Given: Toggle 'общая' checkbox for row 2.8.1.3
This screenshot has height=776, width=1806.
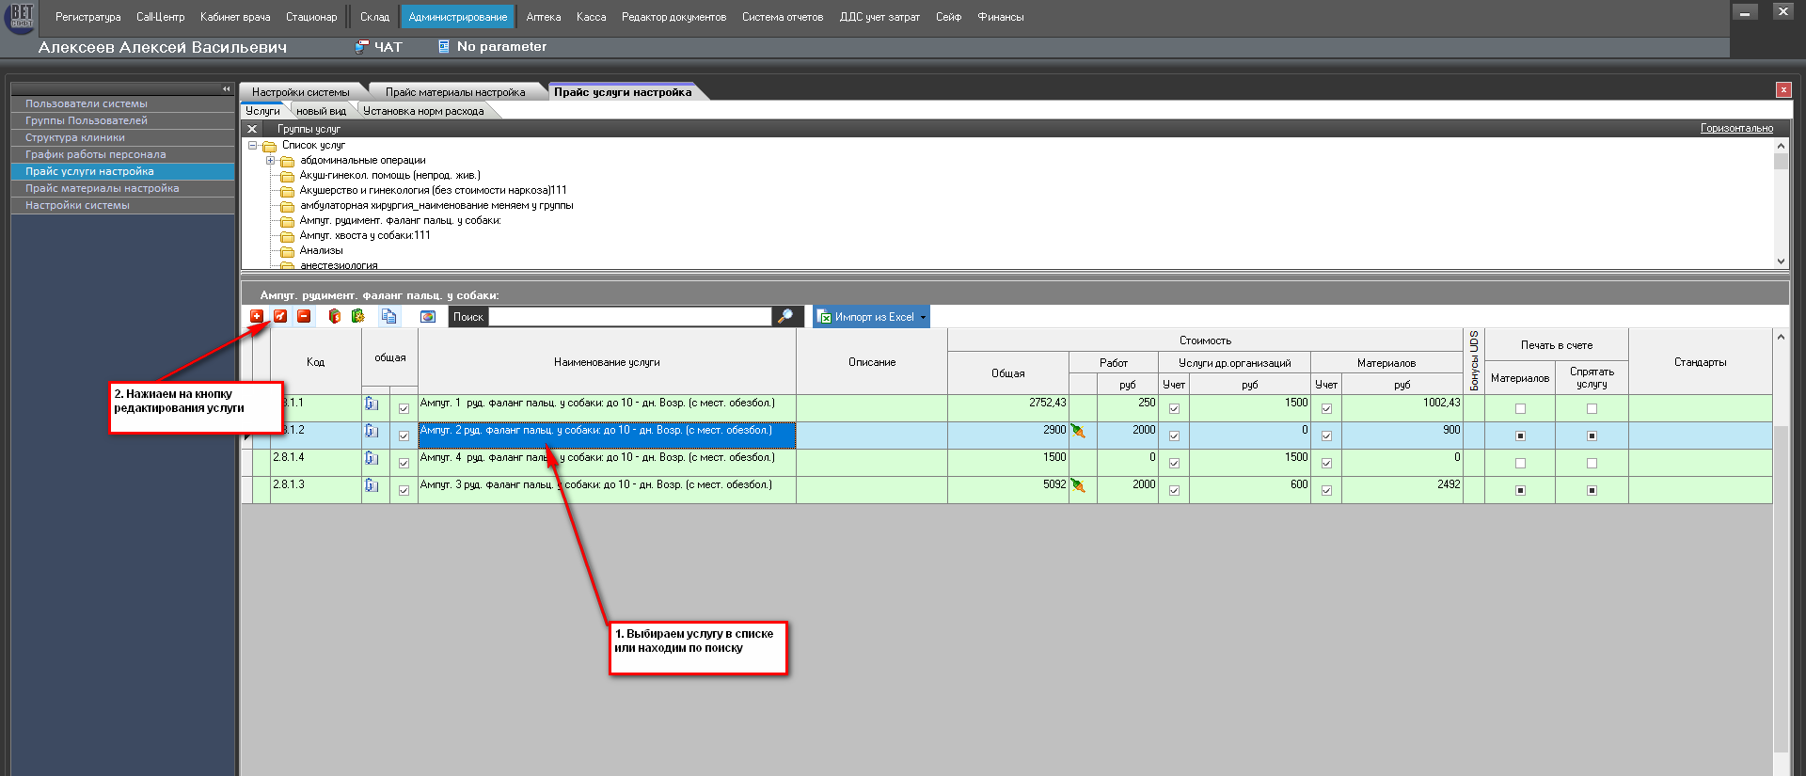Looking at the screenshot, I should point(404,490).
